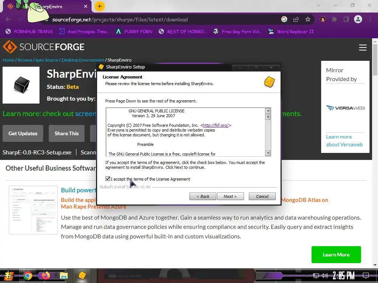The height and width of the screenshot is (283, 378).
Task: Open Browse Open Source breadcrumb
Action: point(38,60)
